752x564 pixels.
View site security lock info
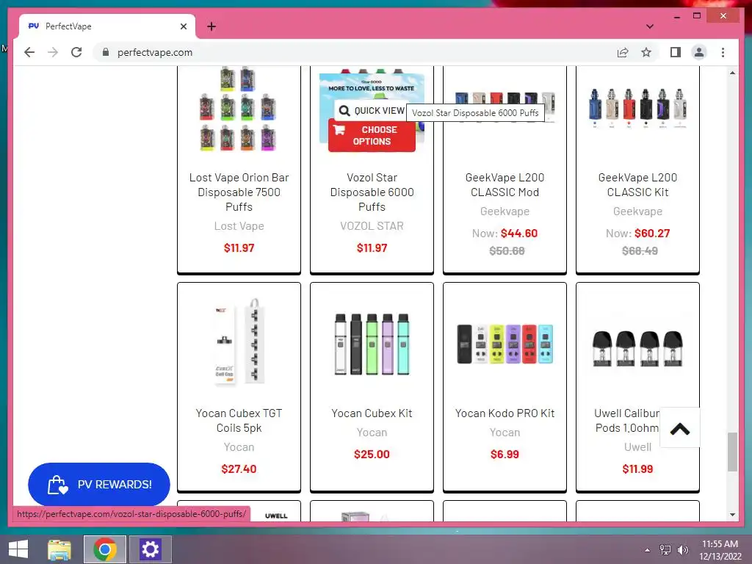click(x=106, y=52)
